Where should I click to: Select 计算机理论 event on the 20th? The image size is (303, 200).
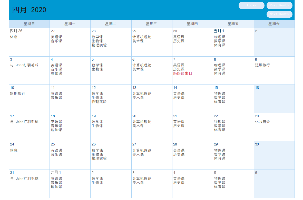142,122
